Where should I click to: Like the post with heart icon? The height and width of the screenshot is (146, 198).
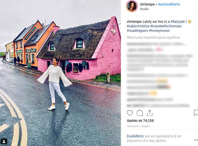130,113
